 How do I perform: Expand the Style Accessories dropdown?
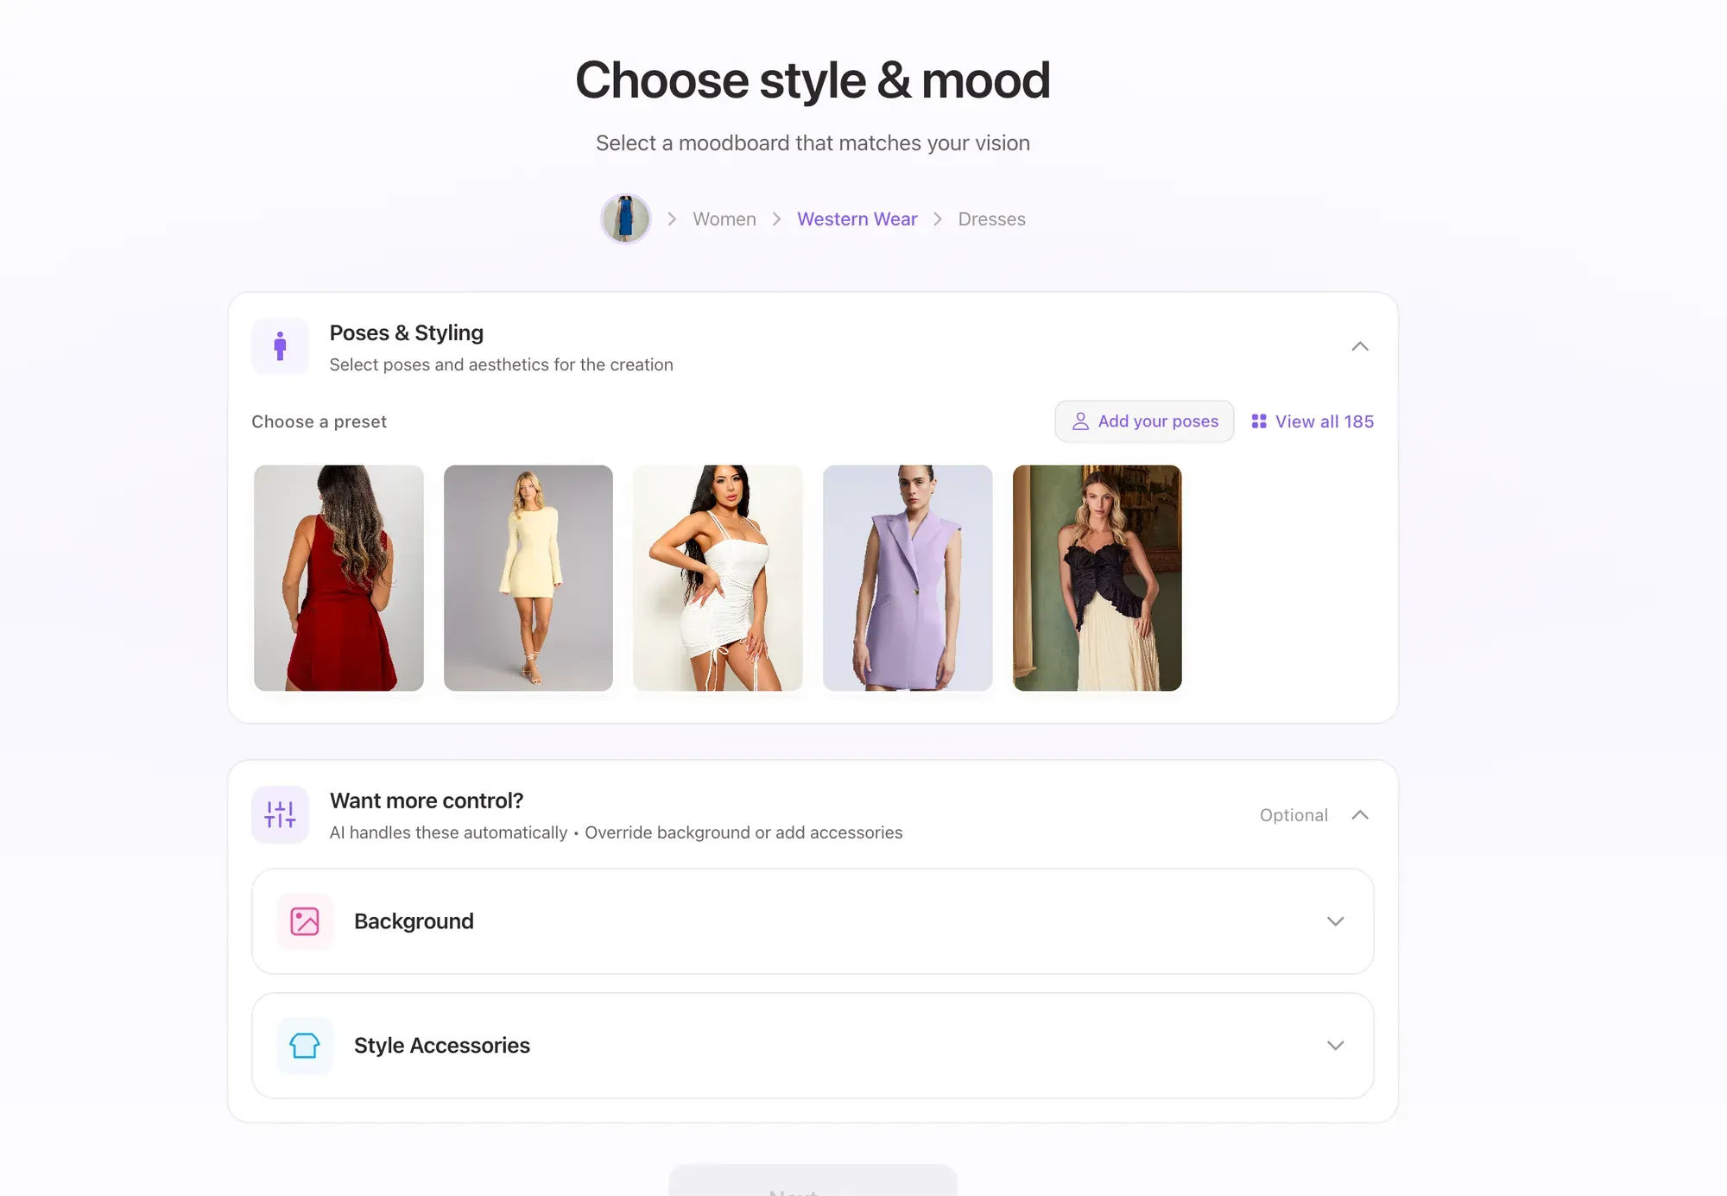click(1335, 1046)
